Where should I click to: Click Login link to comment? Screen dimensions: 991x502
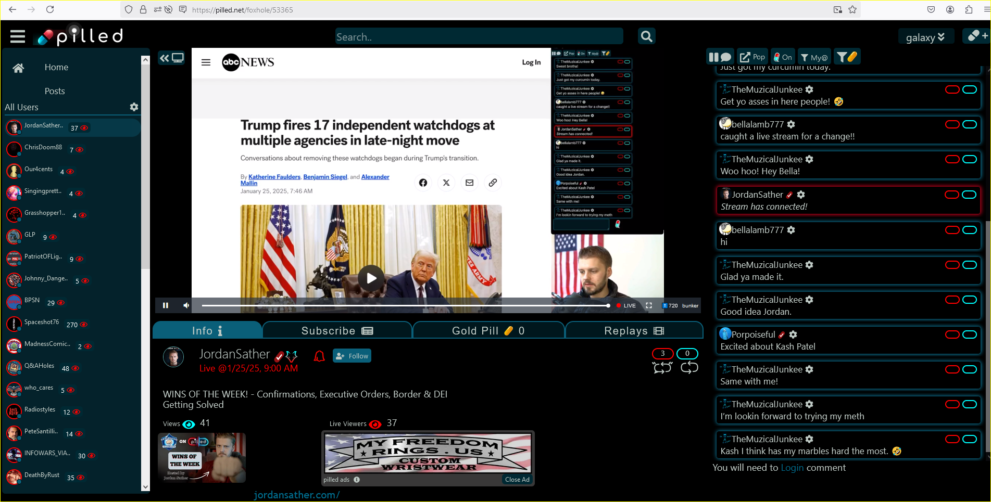(x=792, y=468)
